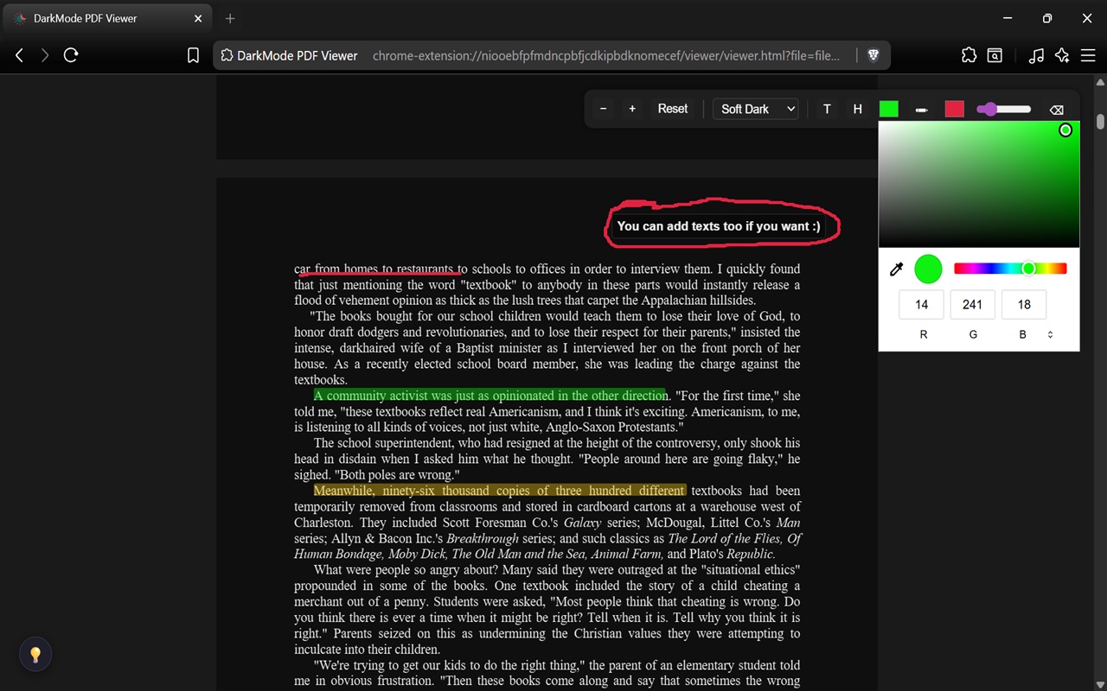Go back with the browser back arrow
Image resolution: width=1107 pixels, height=691 pixels.
click(19, 55)
